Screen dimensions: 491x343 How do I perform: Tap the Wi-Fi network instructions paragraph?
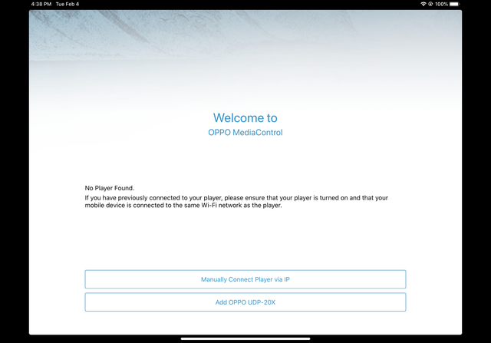point(236,201)
